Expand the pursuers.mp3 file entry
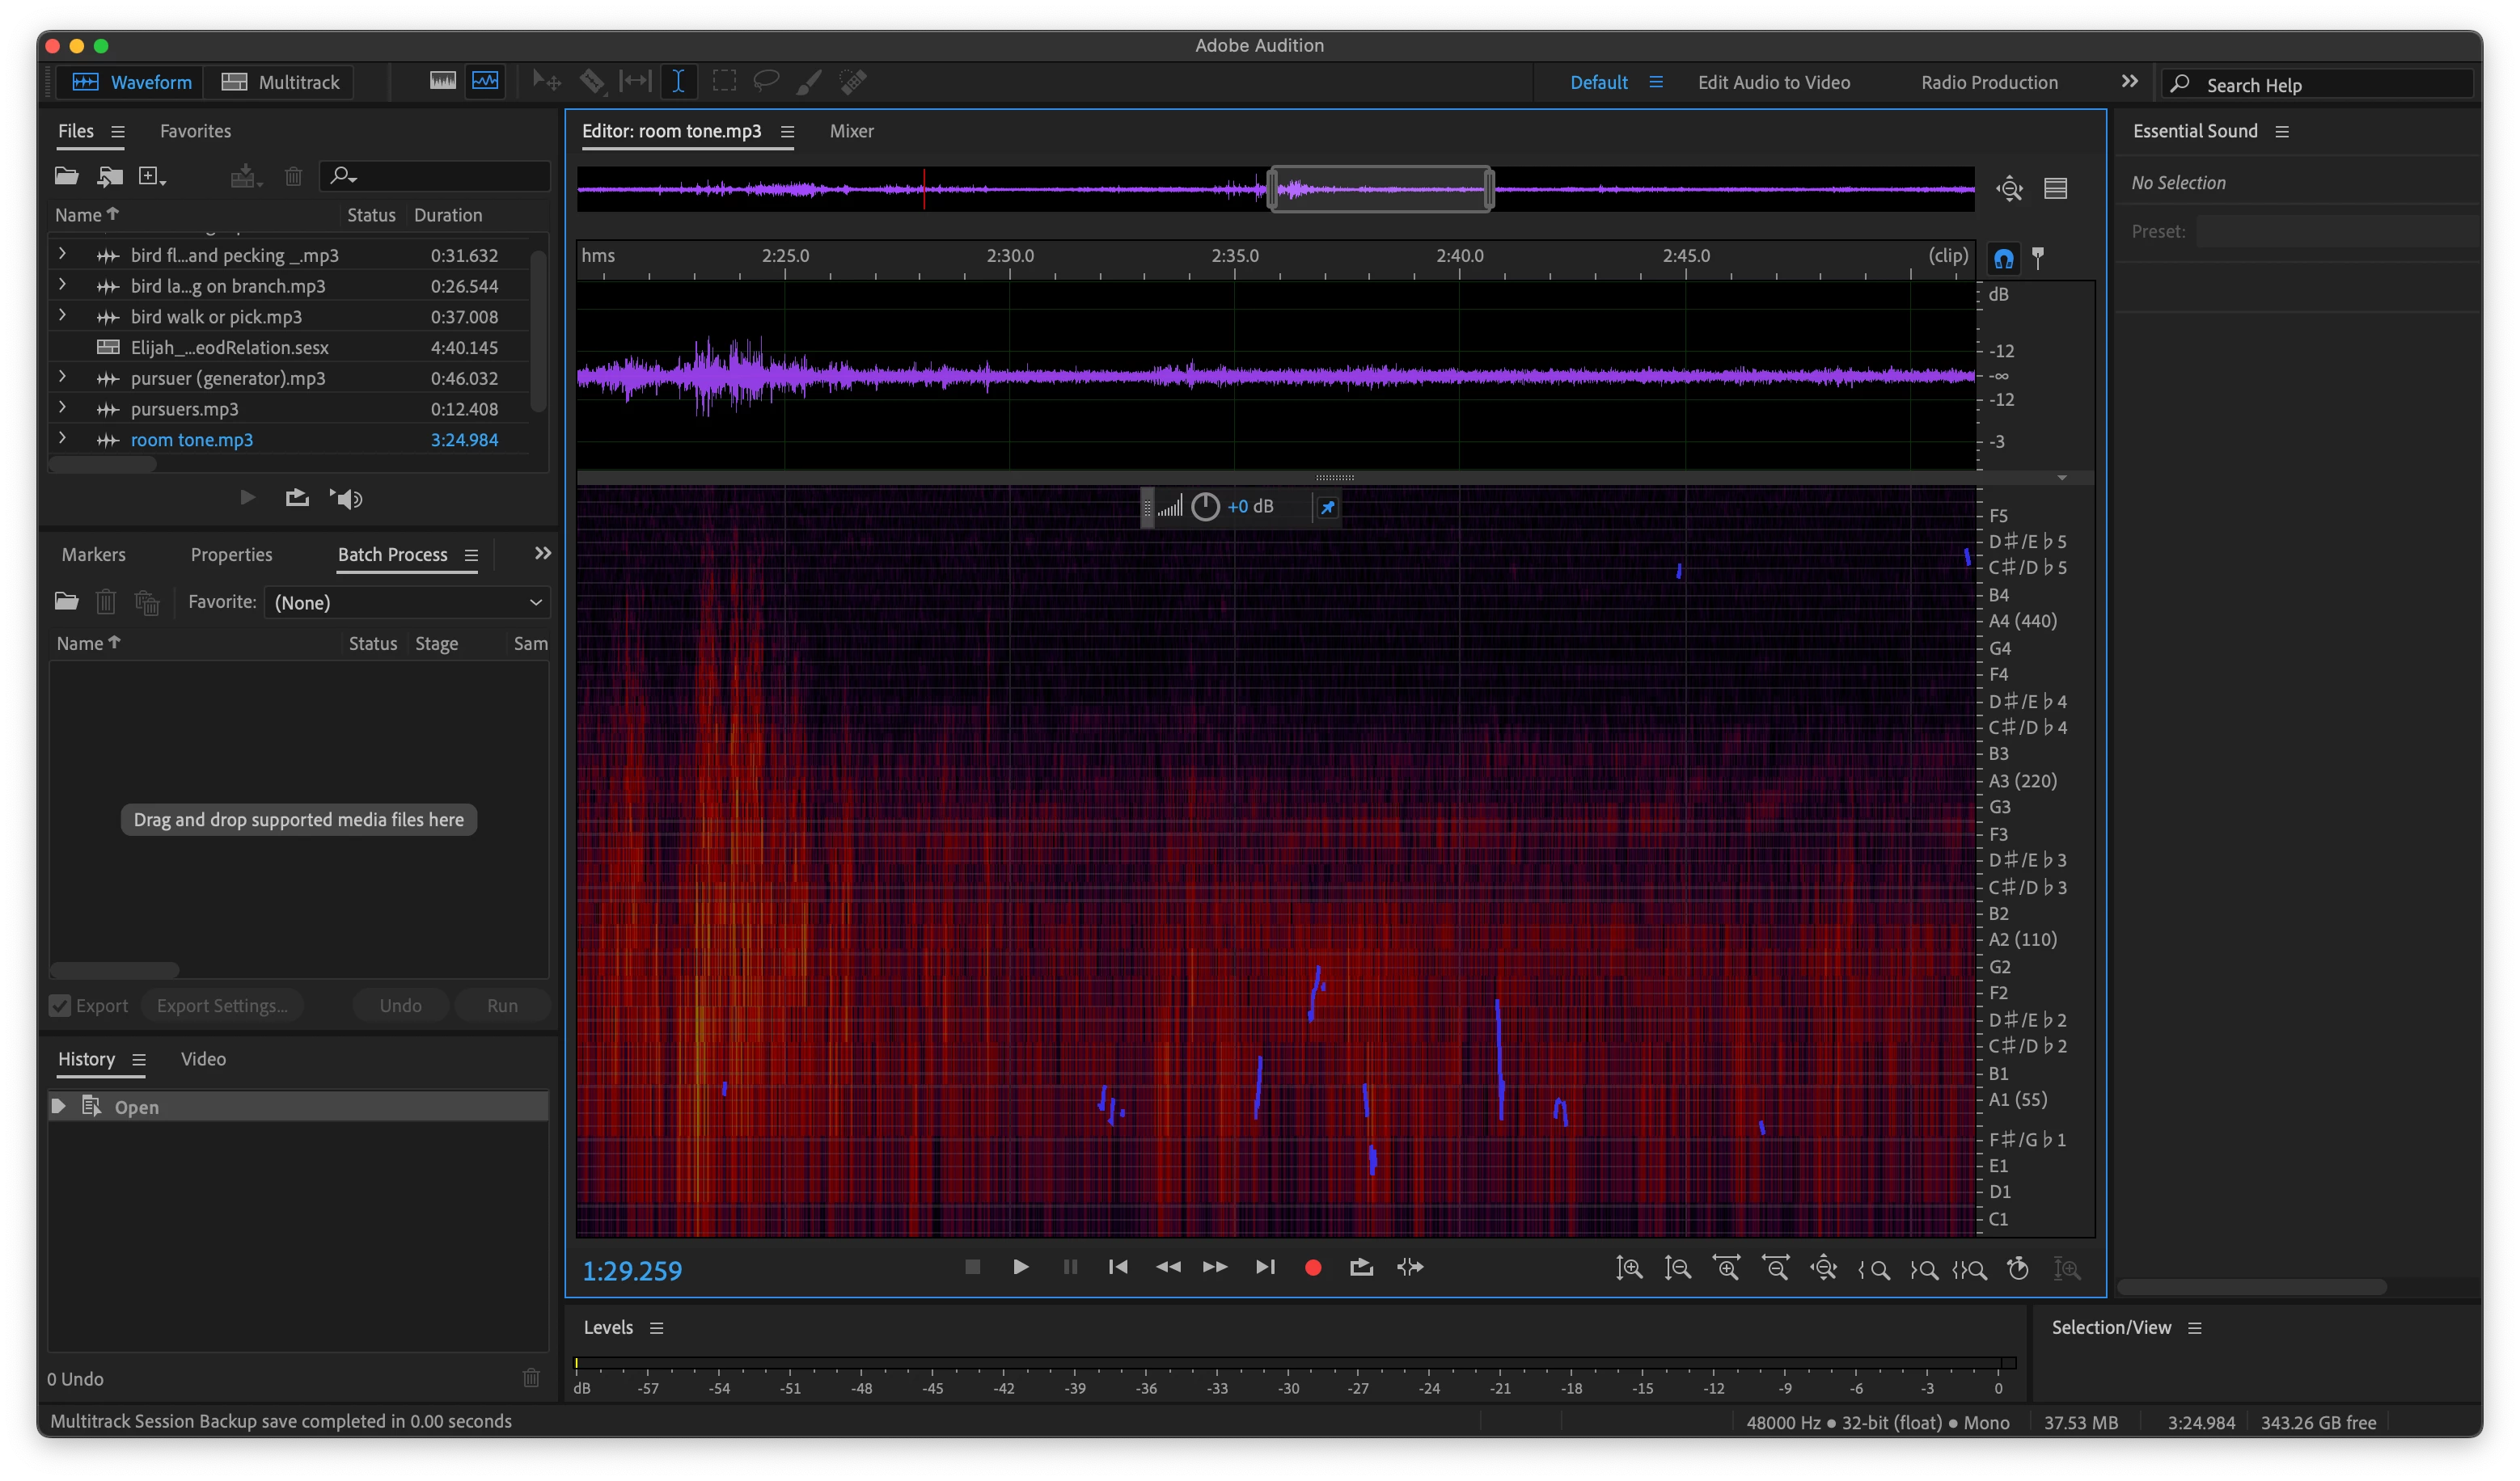The height and width of the screenshot is (1481, 2520). pyautogui.click(x=62, y=407)
